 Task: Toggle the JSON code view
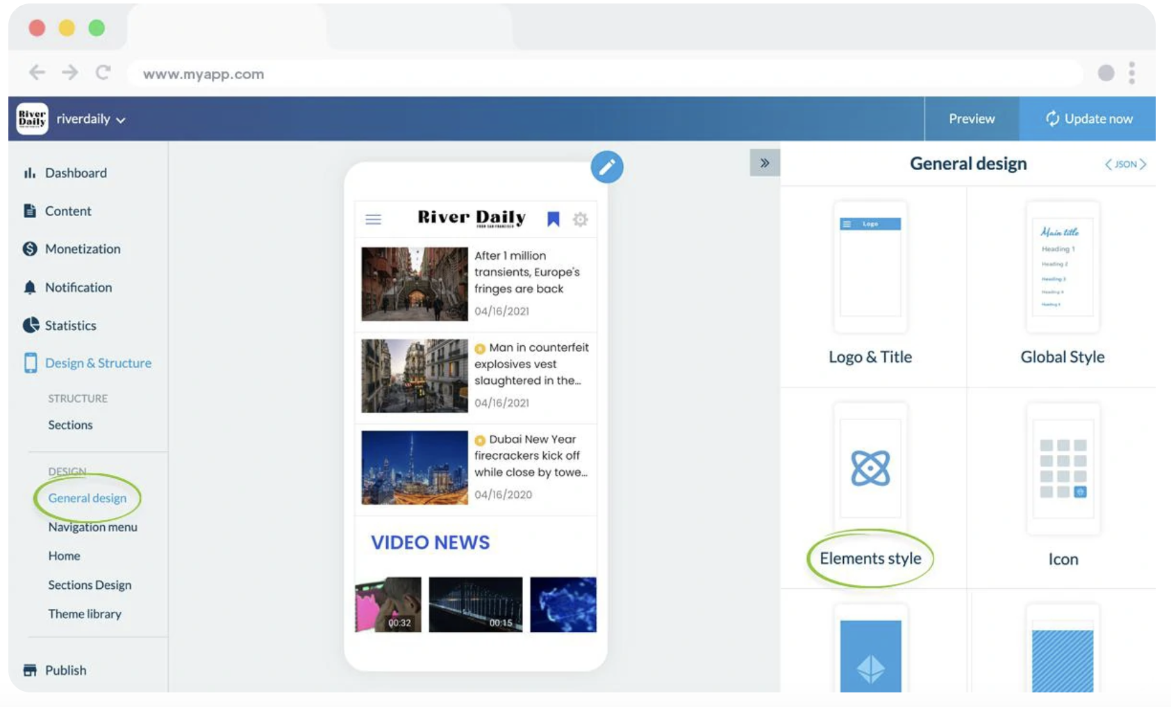[x=1125, y=165]
